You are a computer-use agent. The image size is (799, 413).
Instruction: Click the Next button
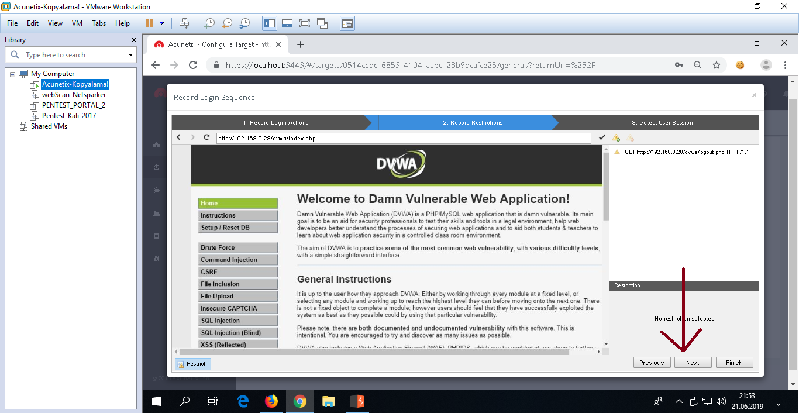(x=693, y=363)
